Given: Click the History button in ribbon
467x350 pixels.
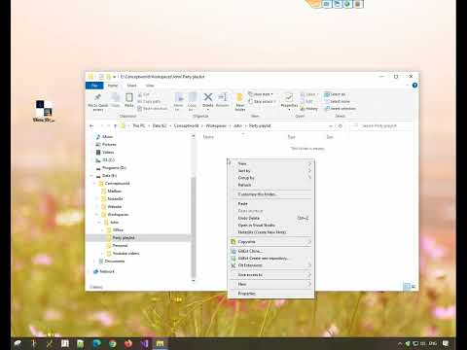Looking at the screenshot, I should click(x=309, y=109).
